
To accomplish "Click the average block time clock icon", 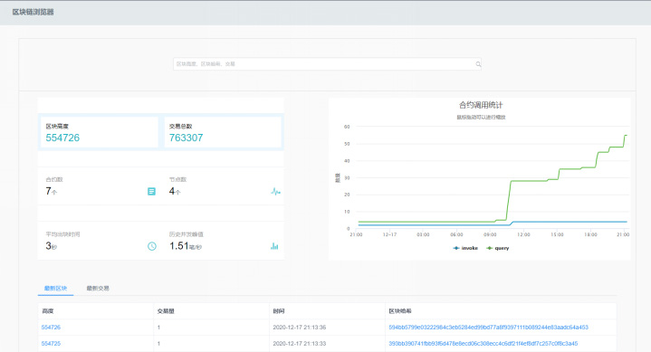I will [152, 246].
